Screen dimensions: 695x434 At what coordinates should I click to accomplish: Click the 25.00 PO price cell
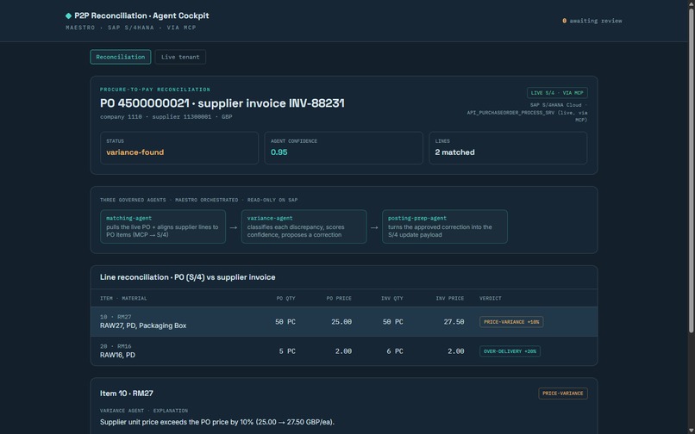point(341,322)
